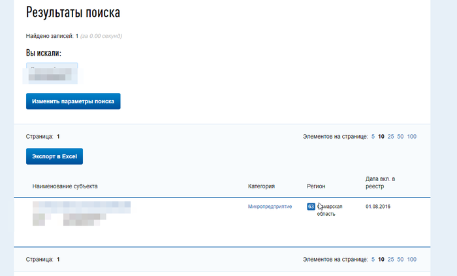
Task: Click the "Категория" column header
Action: tap(261, 186)
